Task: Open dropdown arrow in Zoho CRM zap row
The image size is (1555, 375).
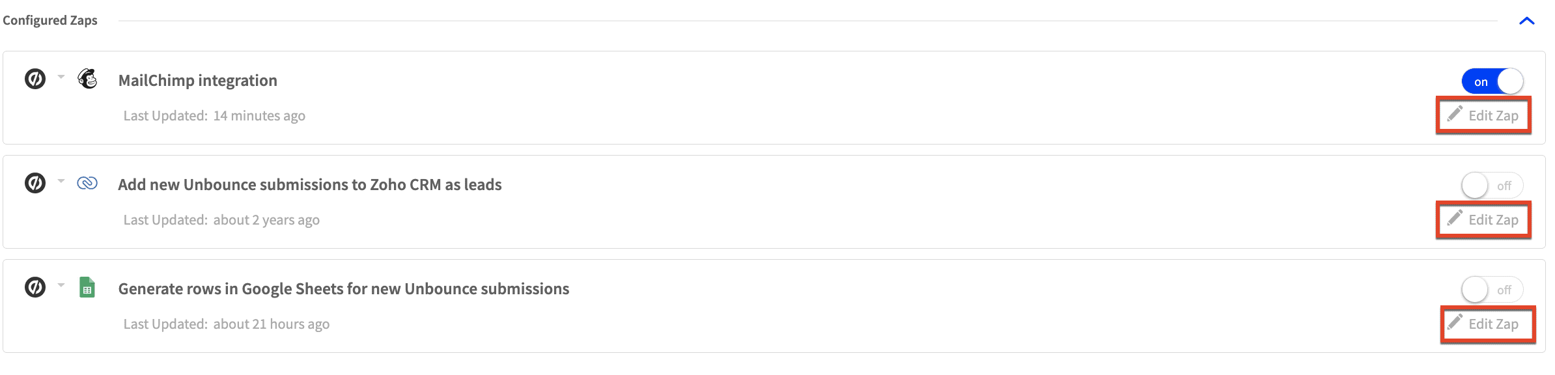Action: point(61,181)
